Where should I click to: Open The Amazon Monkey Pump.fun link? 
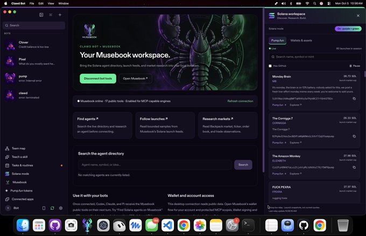click(x=279, y=174)
